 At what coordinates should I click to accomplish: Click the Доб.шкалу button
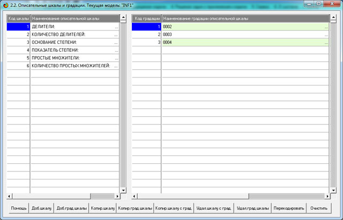click(x=41, y=207)
